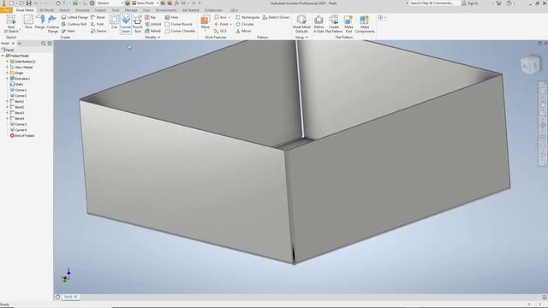Screen dimensions: 548x308
Task: Start a 2D Sketch
Action: tap(11, 24)
